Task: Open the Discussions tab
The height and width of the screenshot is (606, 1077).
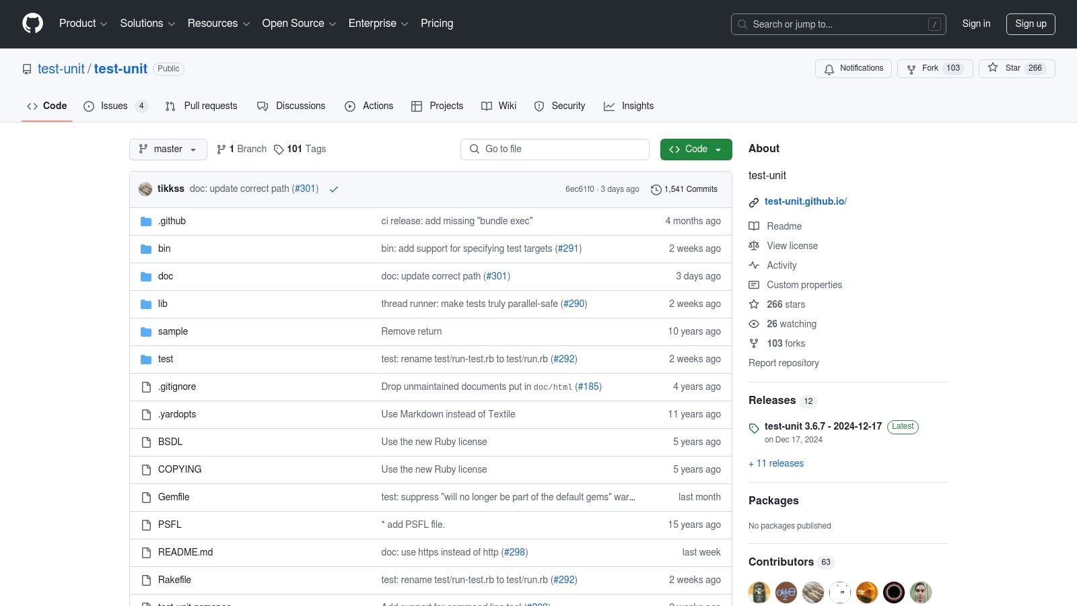Action: [x=291, y=106]
